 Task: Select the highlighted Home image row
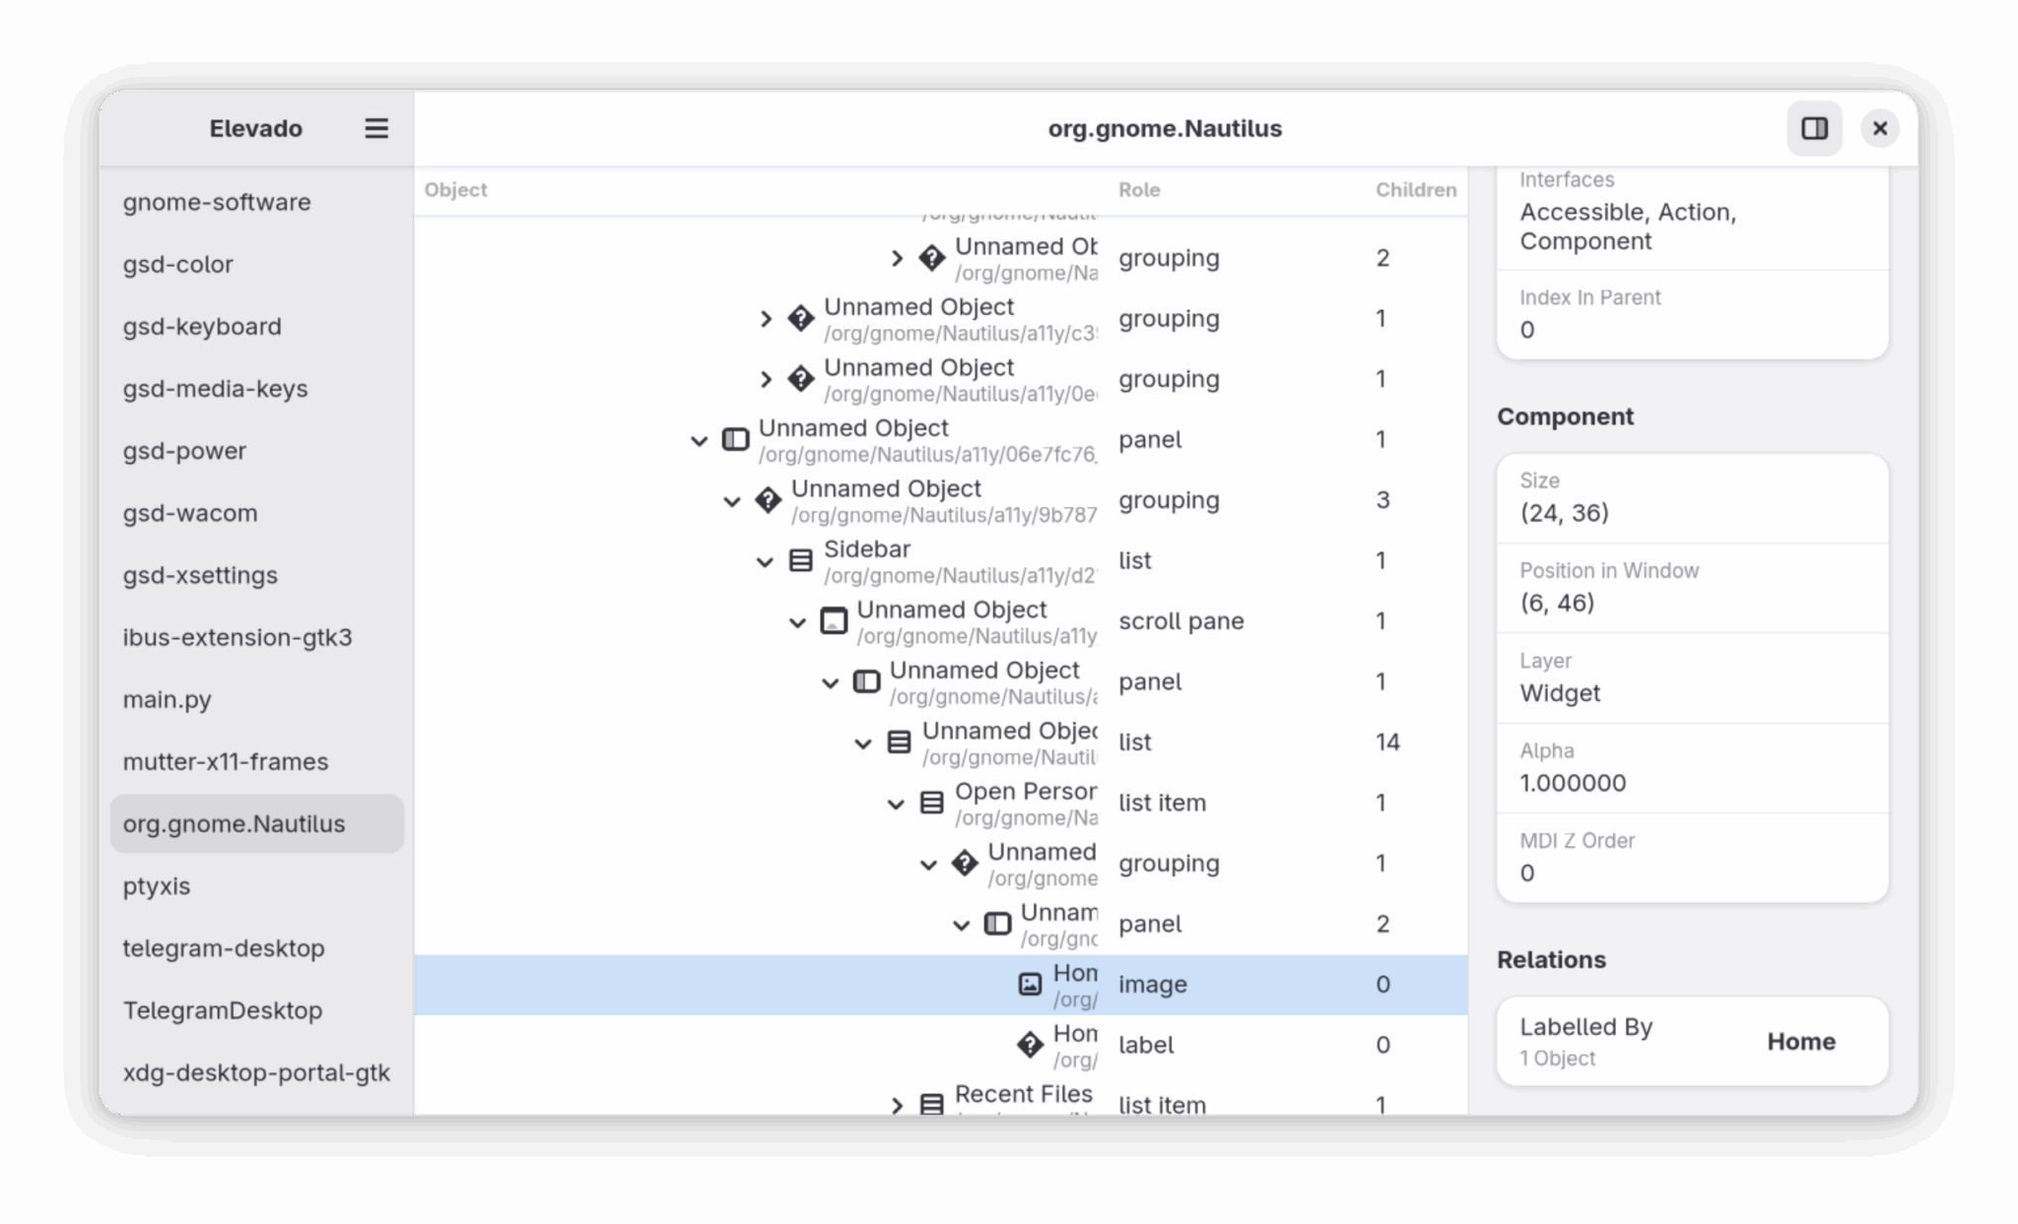coord(1232,984)
